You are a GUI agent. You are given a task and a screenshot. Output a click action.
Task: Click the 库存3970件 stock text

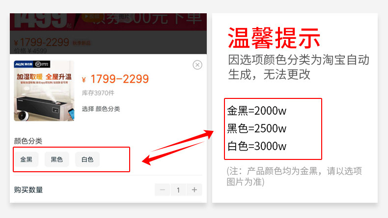(98, 93)
